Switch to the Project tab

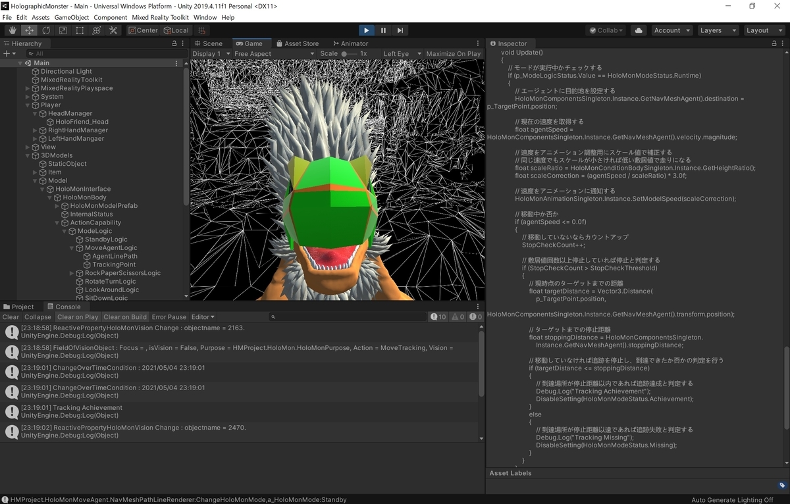[x=18, y=307]
